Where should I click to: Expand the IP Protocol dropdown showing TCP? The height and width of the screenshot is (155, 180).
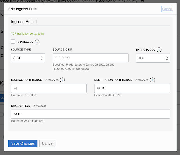(153, 58)
